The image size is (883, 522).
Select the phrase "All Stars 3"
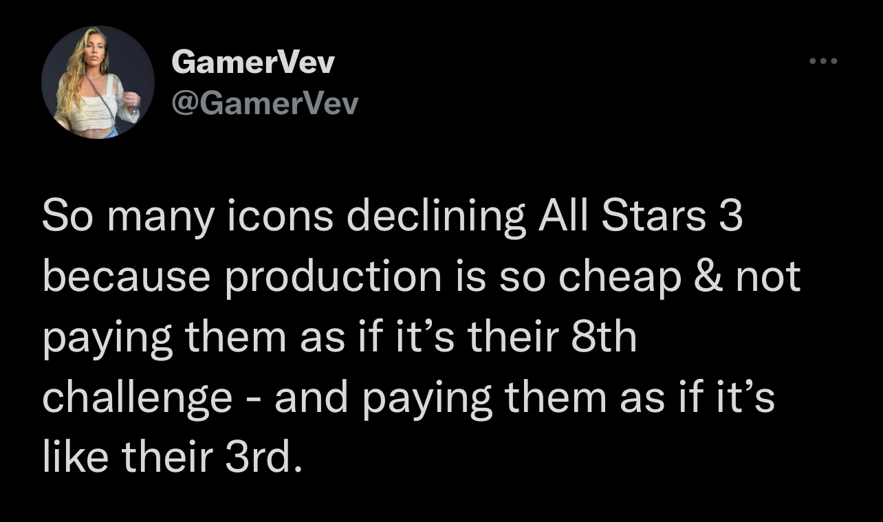(640, 217)
